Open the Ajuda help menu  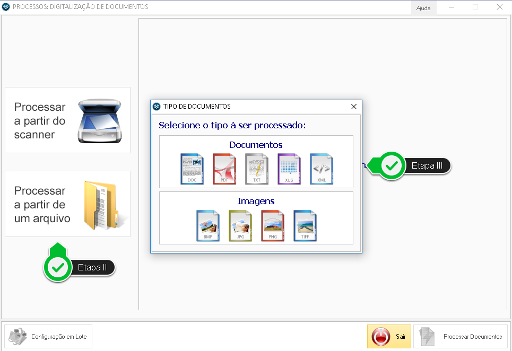click(423, 8)
